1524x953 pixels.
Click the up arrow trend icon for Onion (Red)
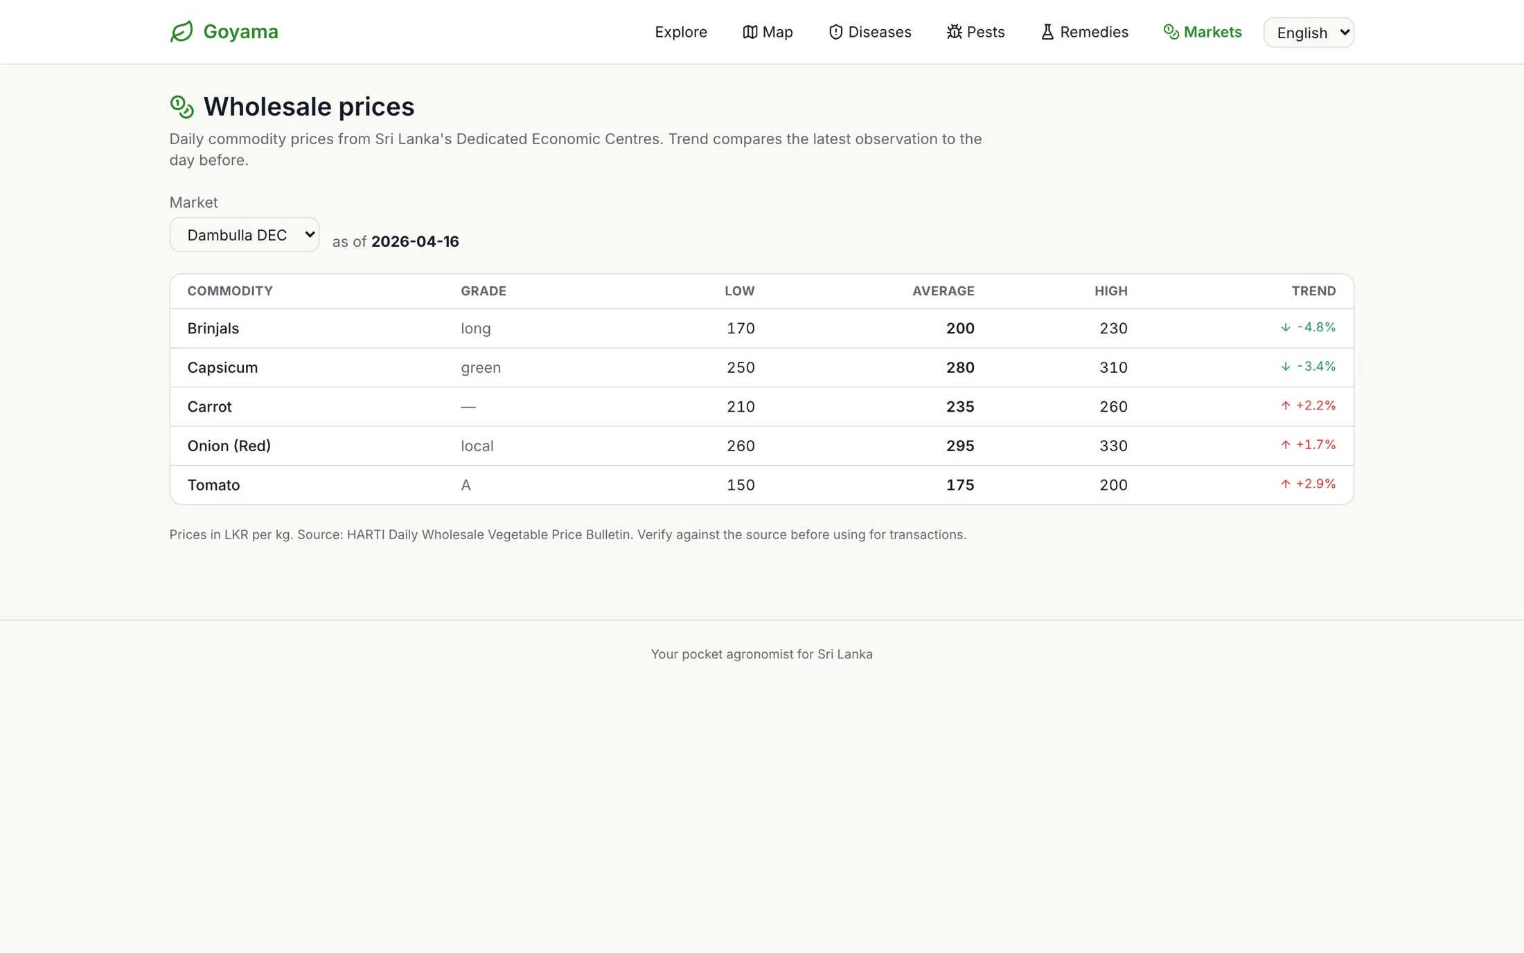(x=1286, y=445)
